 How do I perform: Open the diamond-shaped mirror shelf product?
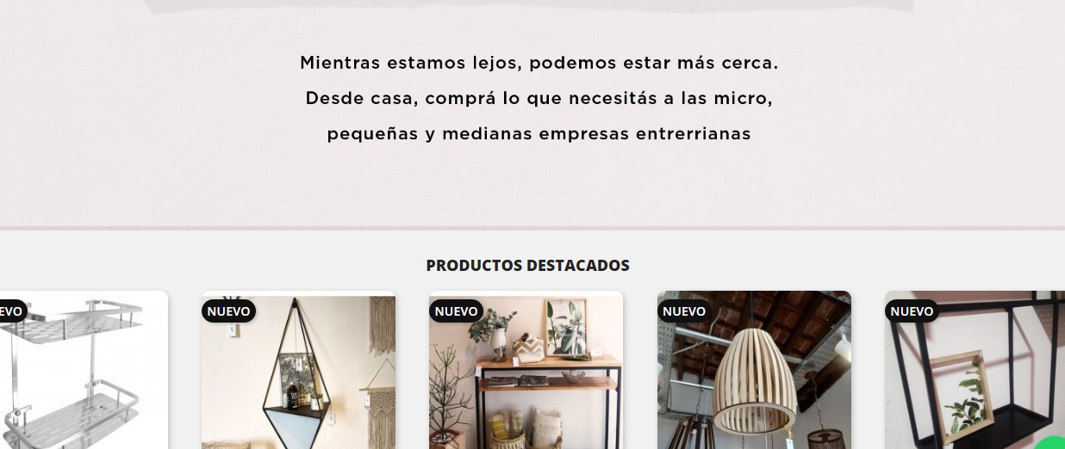[298, 370]
